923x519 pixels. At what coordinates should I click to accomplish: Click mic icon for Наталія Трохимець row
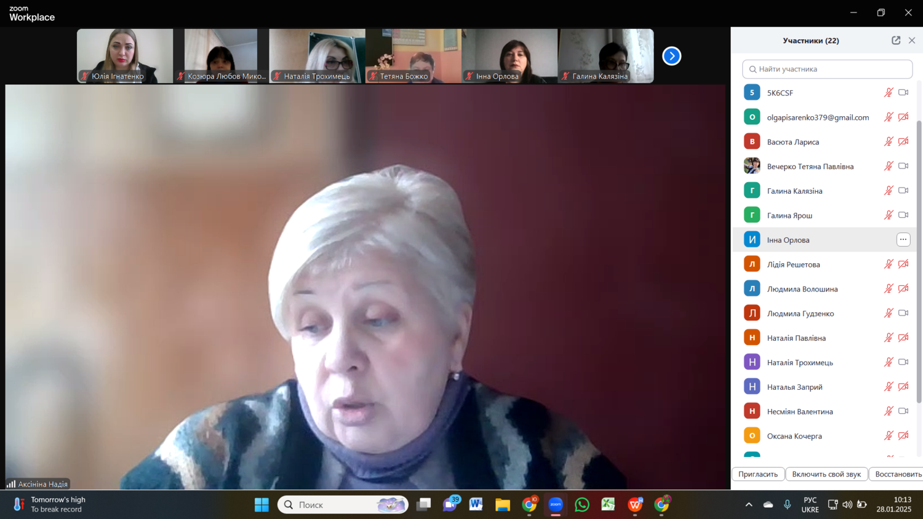tap(889, 362)
